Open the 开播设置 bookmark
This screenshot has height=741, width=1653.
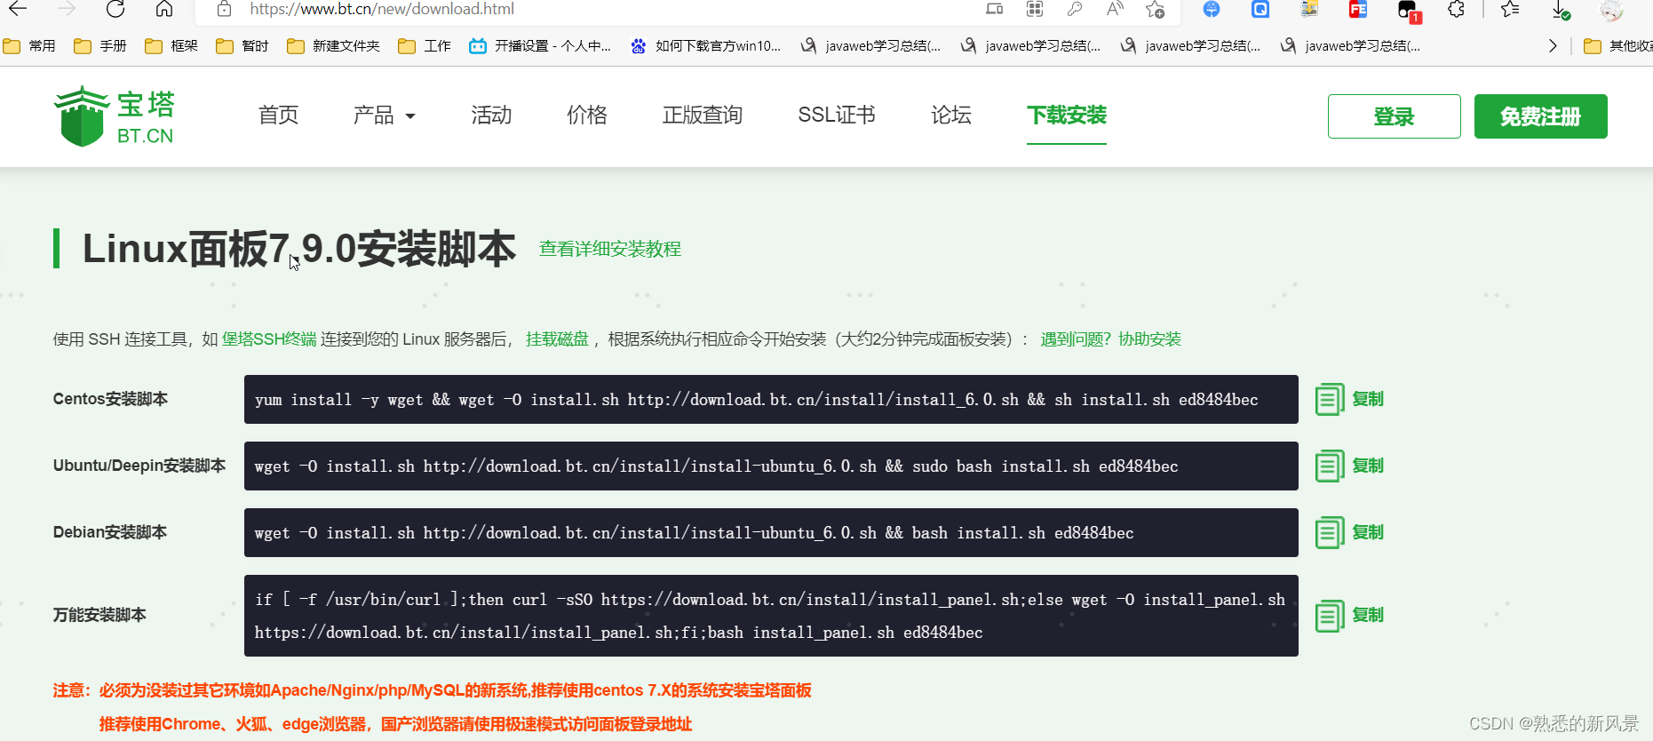(540, 46)
